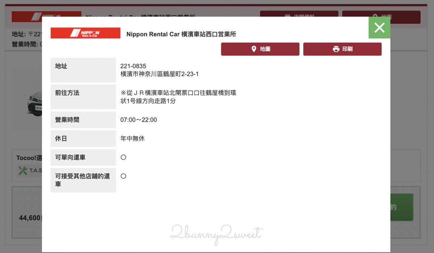
Task: Click the 前往方法 label cell
Action: (x=83, y=97)
